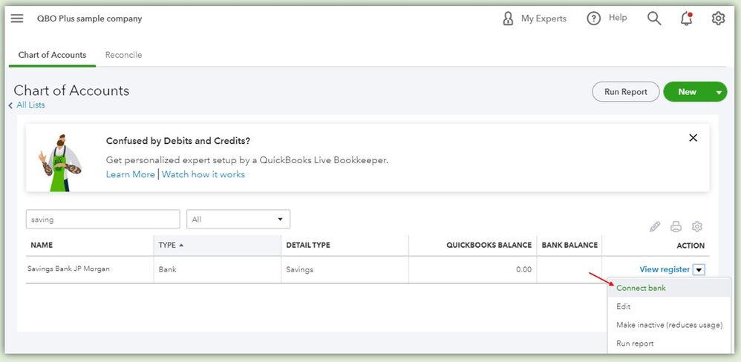The width and height of the screenshot is (741, 362).
Task: Open table settings gear icon
Action: [x=697, y=227]
